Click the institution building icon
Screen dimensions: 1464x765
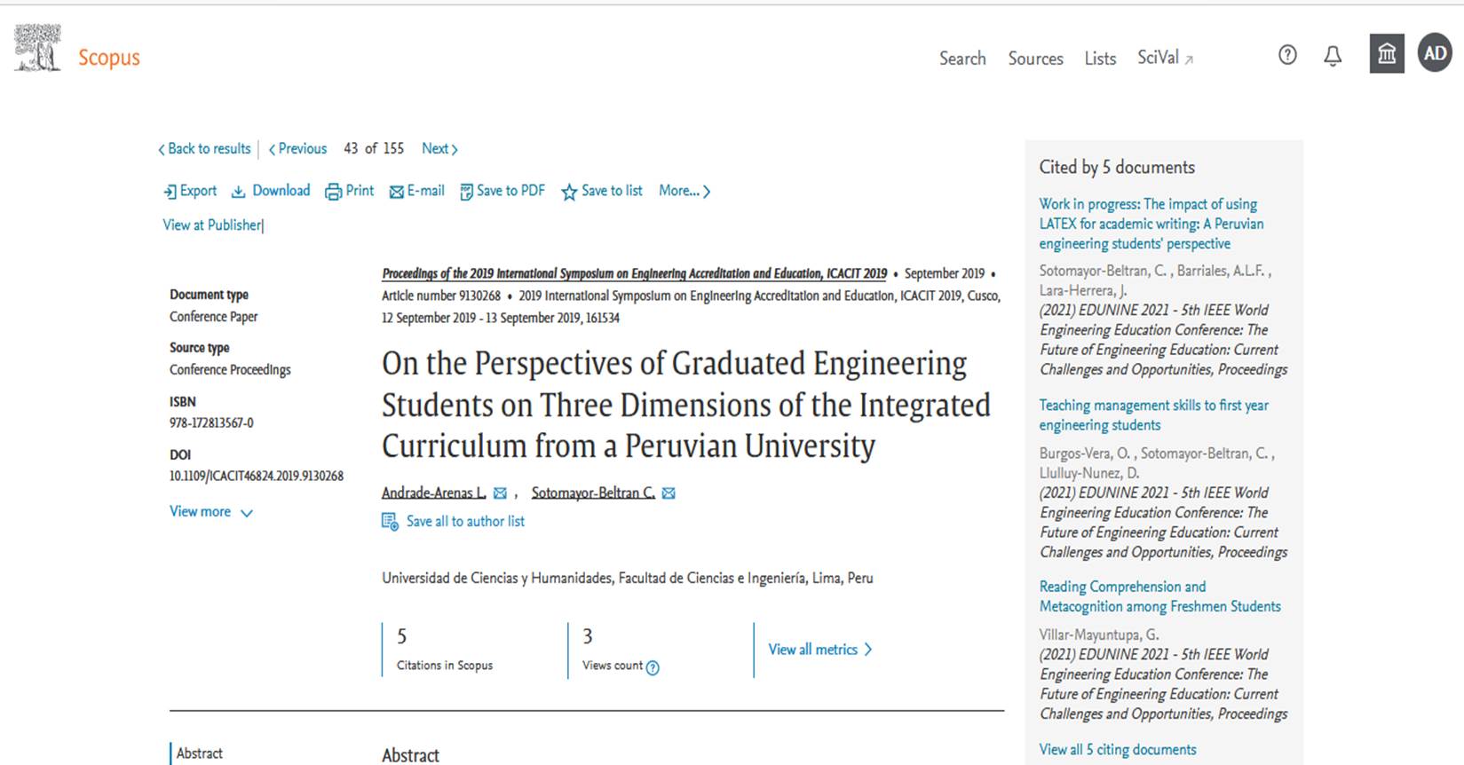pyautogui.click(x=1387, y=54)
